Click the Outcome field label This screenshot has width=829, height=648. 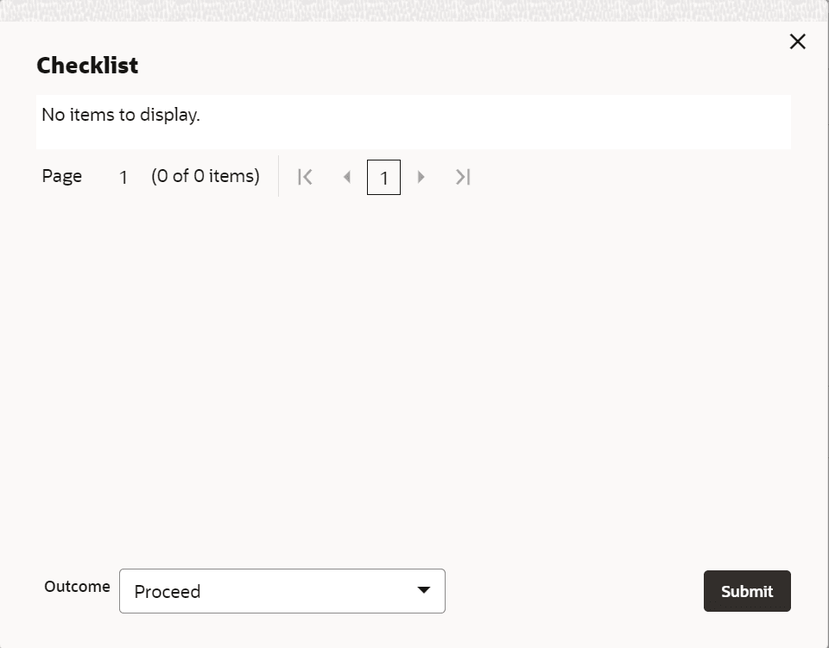click(77, 587)
